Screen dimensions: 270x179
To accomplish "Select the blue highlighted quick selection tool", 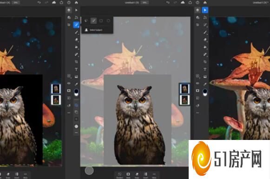I will click(x=76, y=25).
